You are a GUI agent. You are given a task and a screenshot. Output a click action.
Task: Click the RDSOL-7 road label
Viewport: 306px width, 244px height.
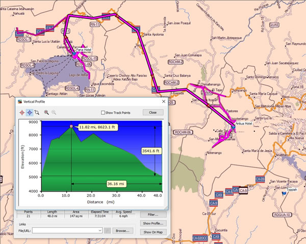click(x=24, y=40)
